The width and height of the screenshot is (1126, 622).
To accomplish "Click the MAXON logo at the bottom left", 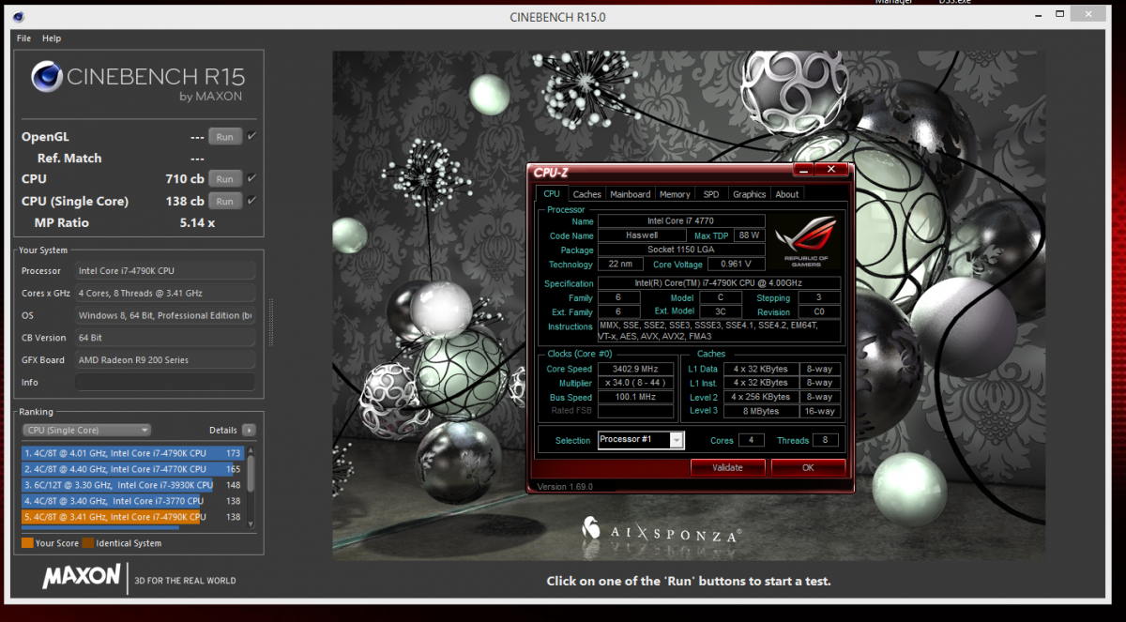I will coord(82,577).
